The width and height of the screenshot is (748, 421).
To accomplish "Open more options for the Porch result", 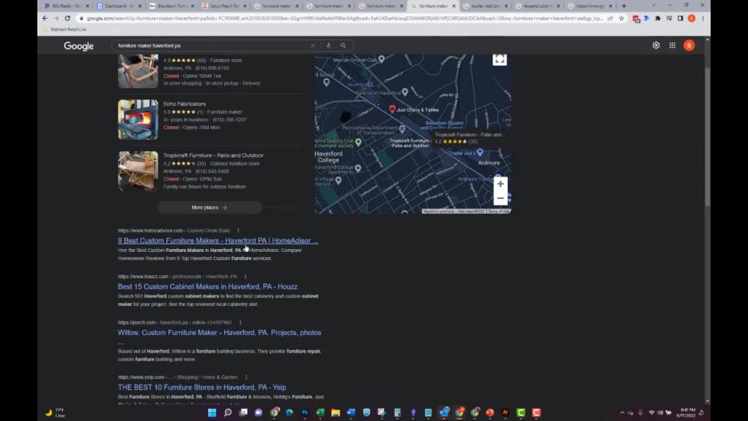I will [240, 322].
